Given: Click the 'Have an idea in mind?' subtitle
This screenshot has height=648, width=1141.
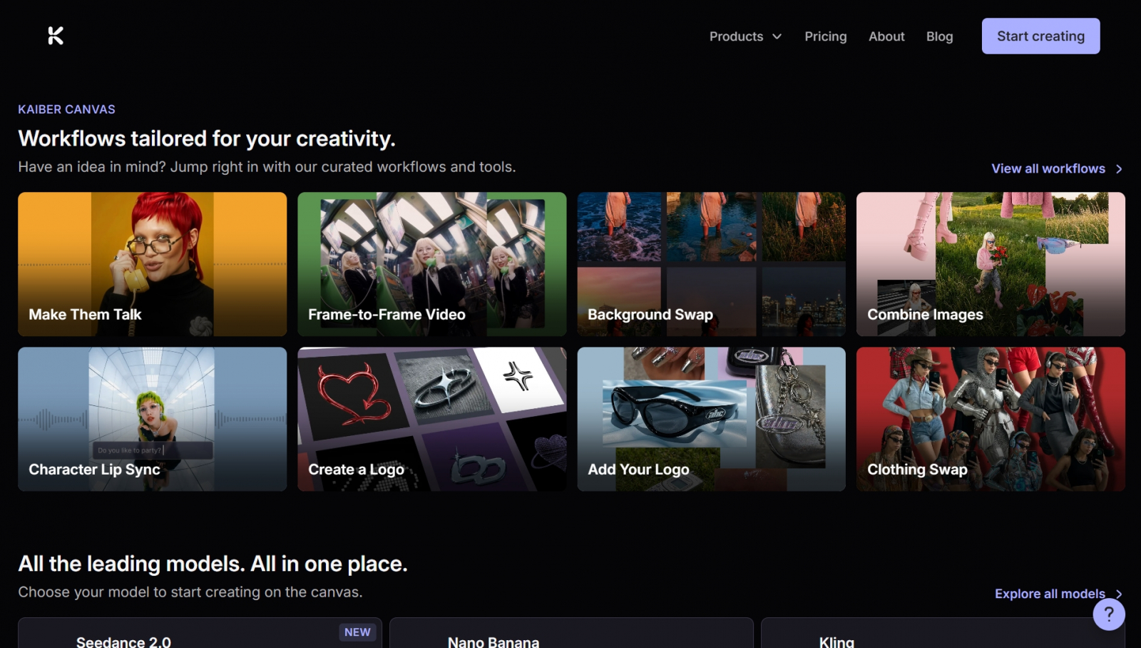Looking at the screenshot, I should click(267, 167).
